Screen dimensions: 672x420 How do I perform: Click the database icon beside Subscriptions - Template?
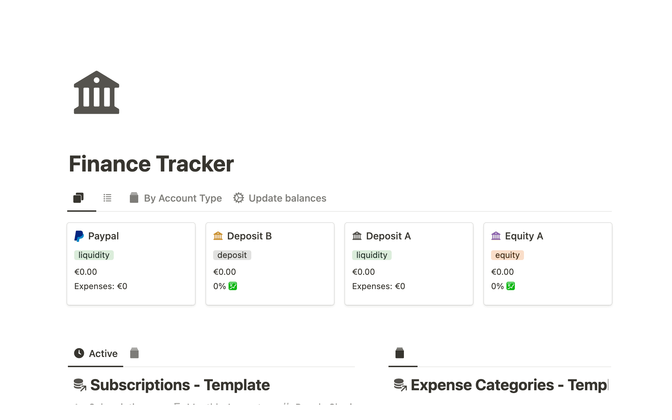[80, 385]
